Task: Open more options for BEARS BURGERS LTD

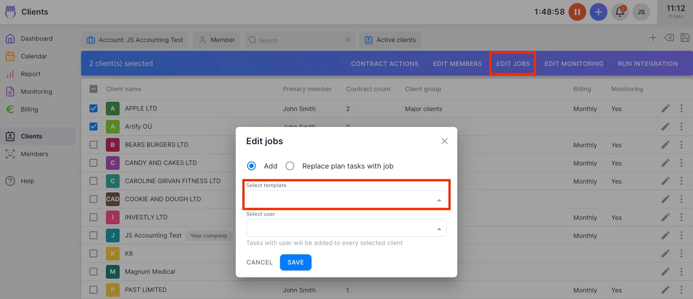Action: [x=681, y=145]
